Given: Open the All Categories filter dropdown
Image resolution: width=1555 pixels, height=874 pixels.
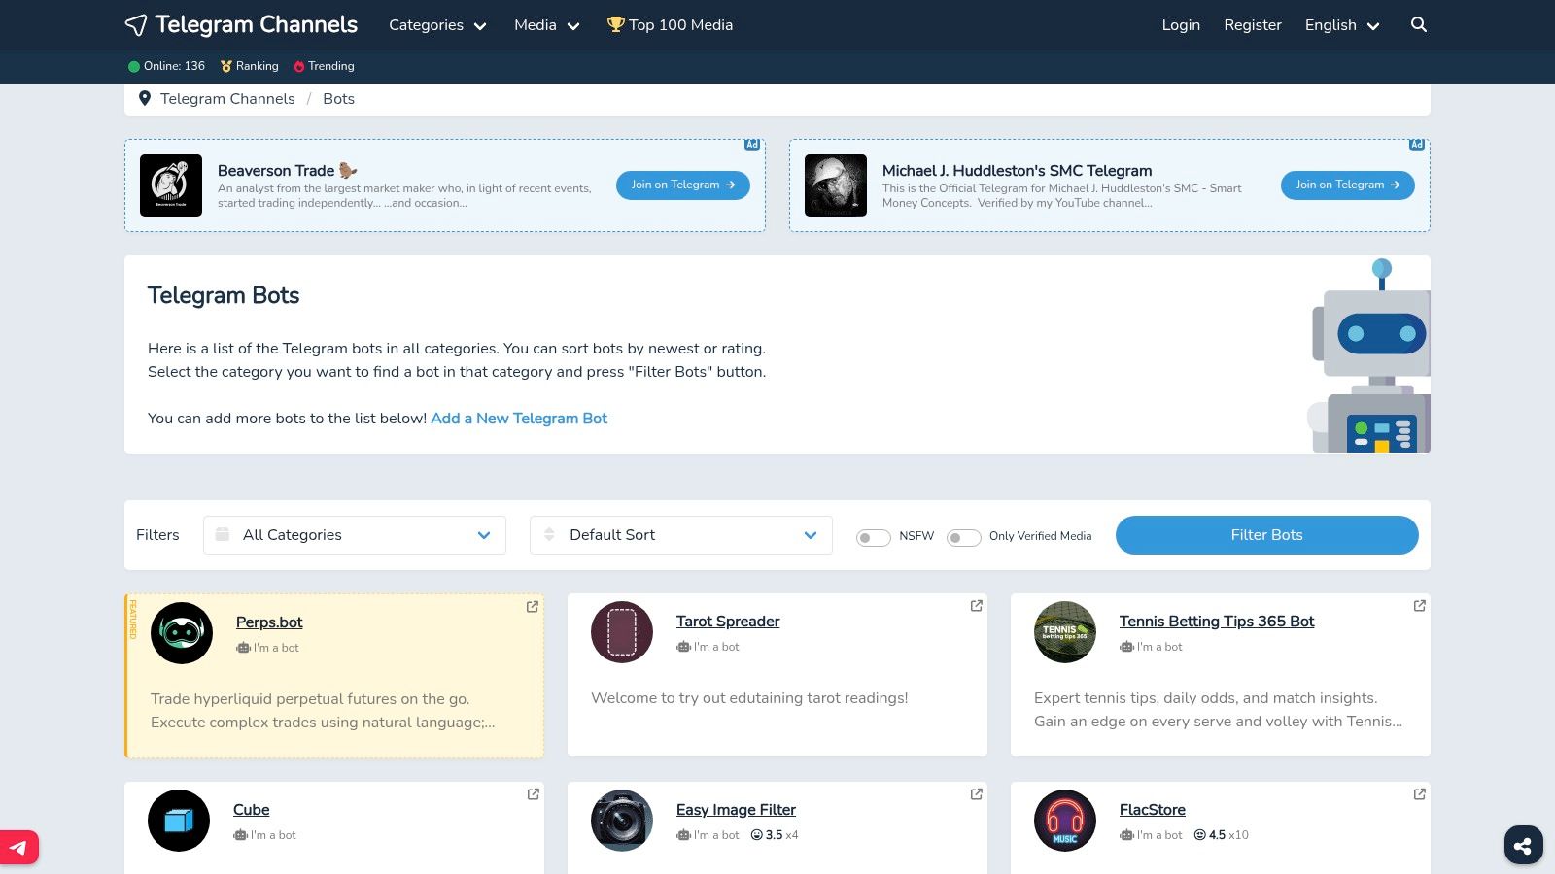Looking at the screenshot, I should pyautogui.click(x=355, y=535).
